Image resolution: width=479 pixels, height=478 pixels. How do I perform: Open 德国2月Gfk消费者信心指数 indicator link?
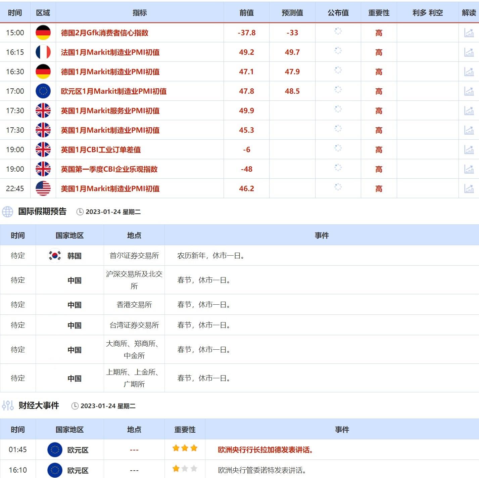[x=104, y=33]
